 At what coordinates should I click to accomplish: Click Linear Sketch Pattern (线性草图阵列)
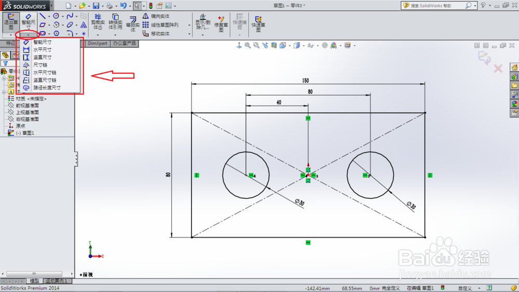point(160,25)
